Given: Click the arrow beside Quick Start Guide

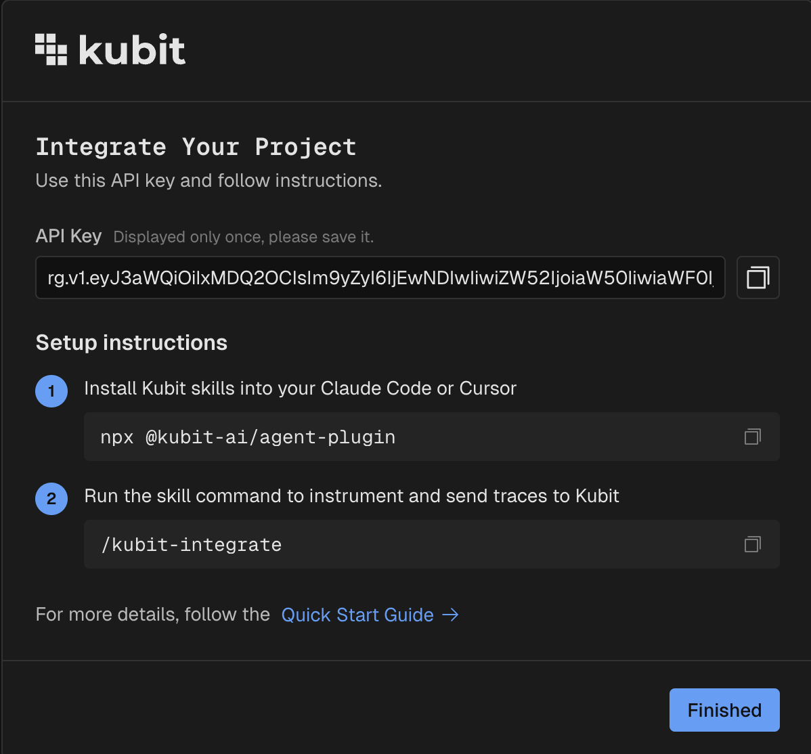Looking at the screenshot, I should [450, 615].
